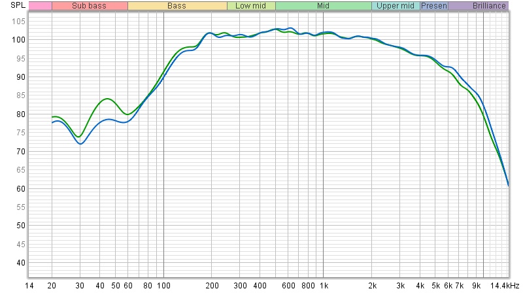Click the SPL axis label

[x=18, y=5]
